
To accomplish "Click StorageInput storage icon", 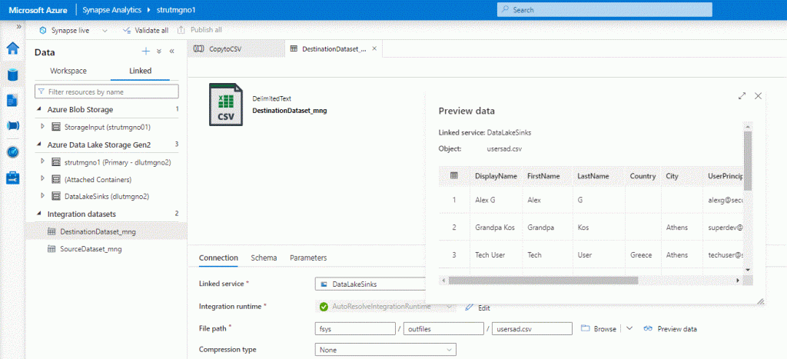I will tap(56, 127).
